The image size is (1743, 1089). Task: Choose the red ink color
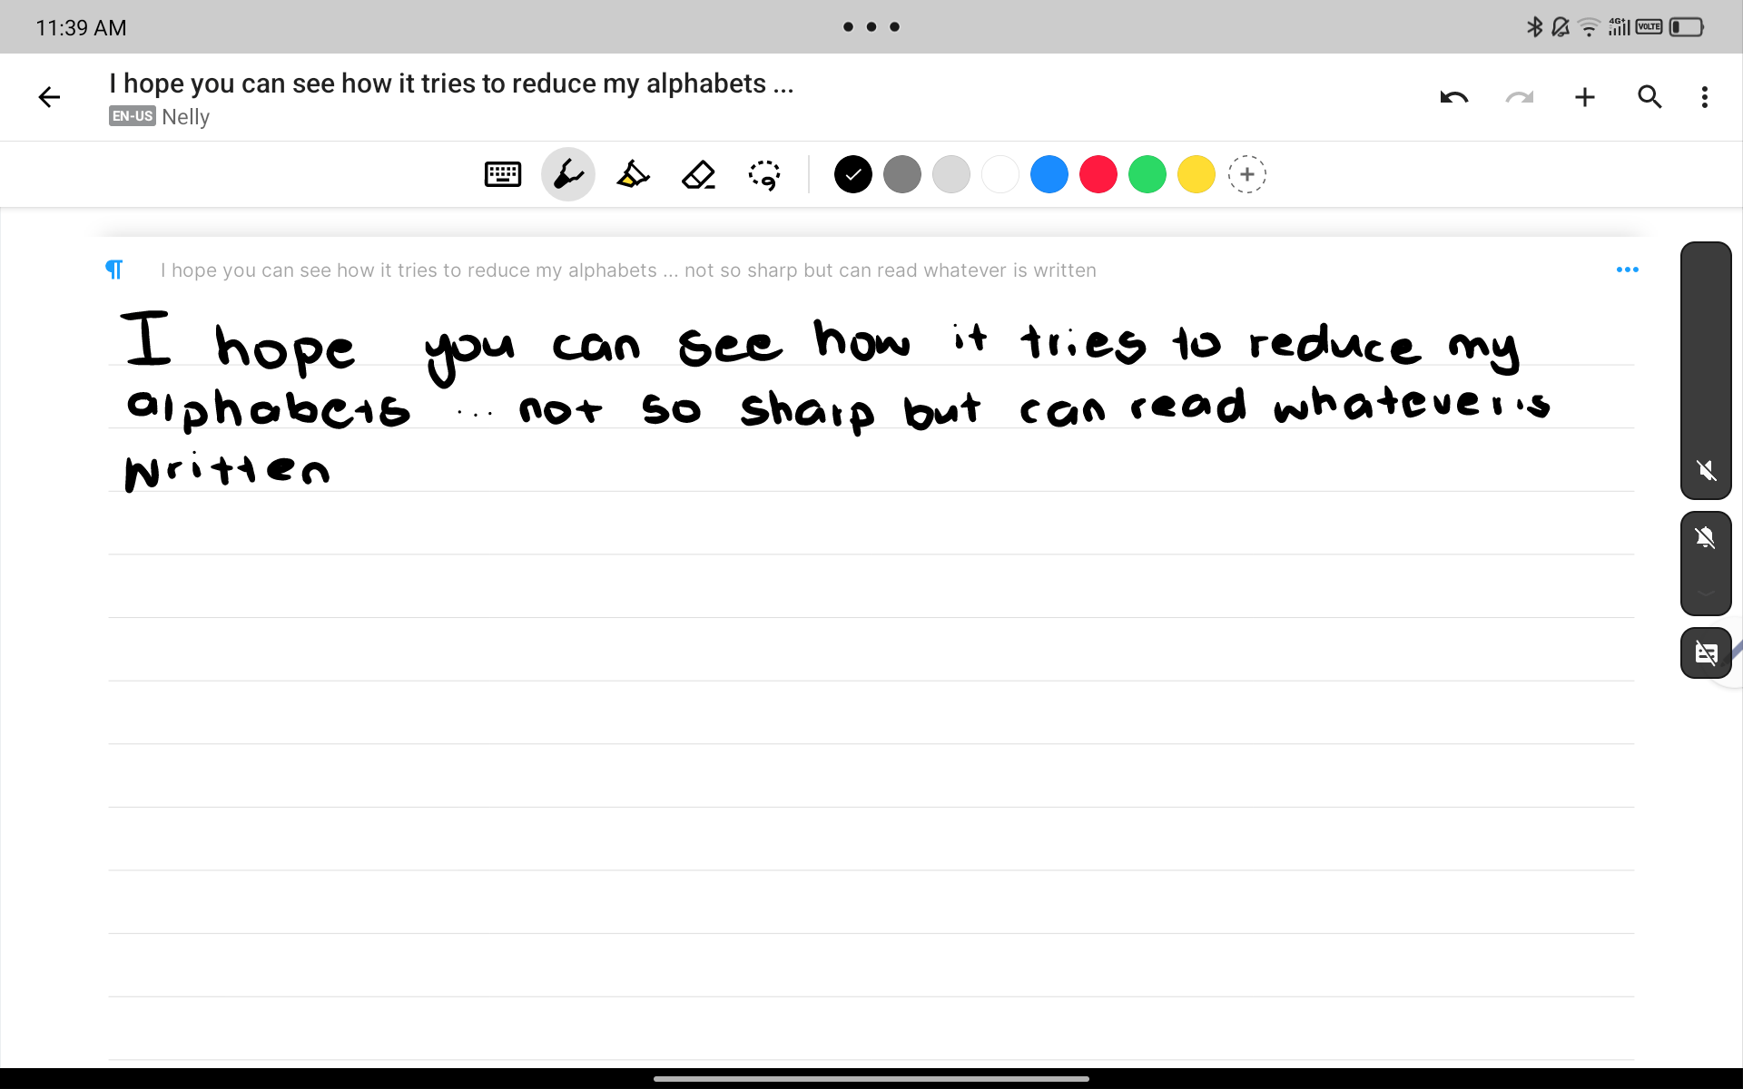click(1098, 174)
